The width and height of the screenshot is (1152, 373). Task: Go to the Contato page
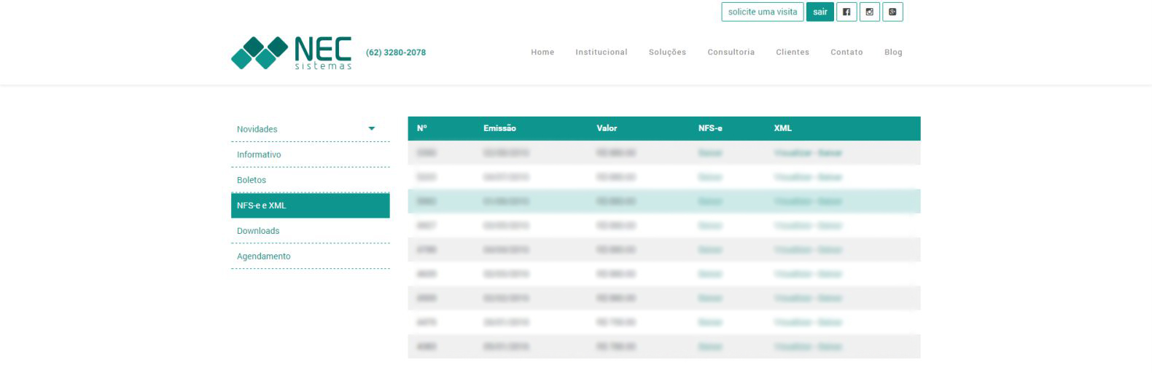[847, 52]
